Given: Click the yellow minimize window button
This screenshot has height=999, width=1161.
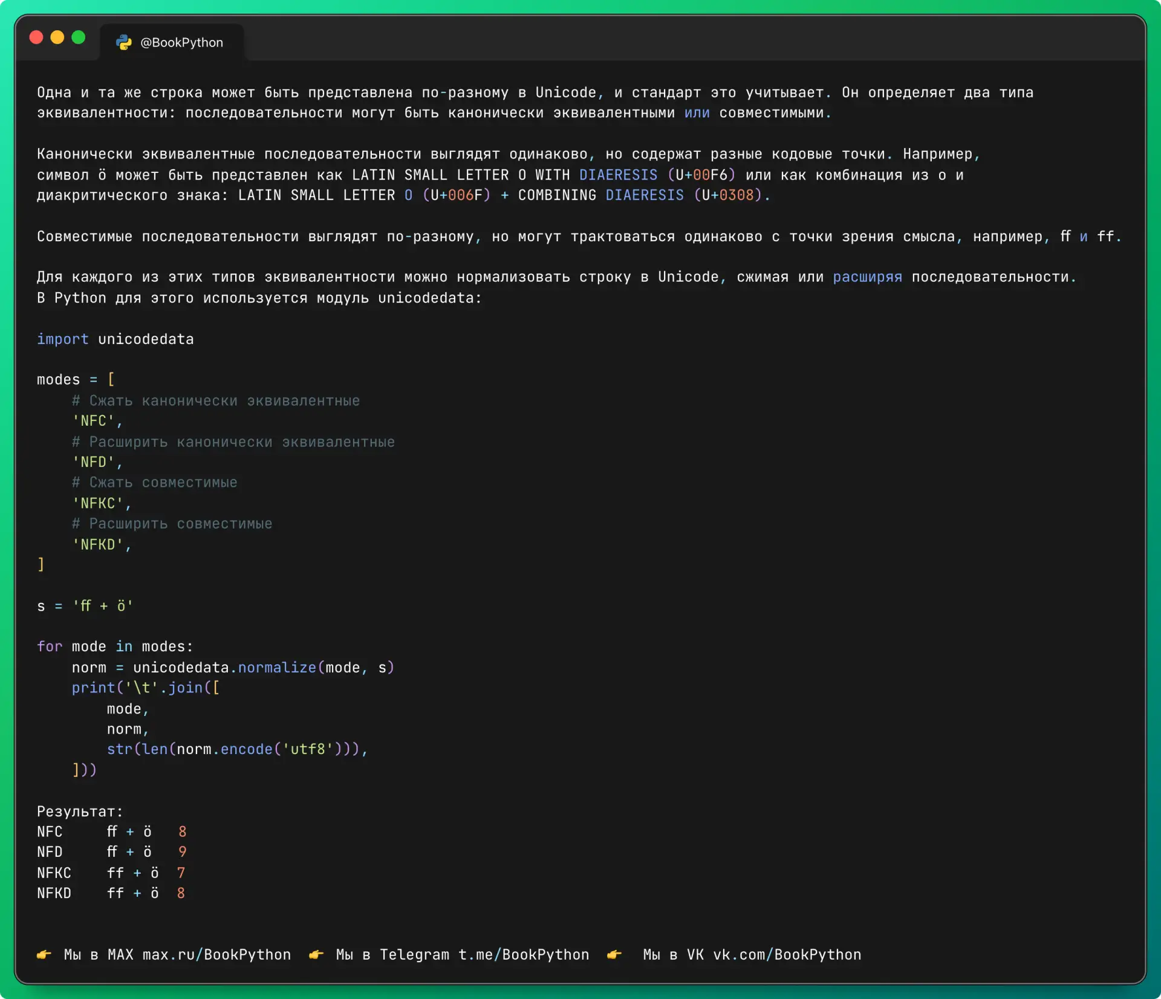Looking at the screenshot, I should [57, 37].
